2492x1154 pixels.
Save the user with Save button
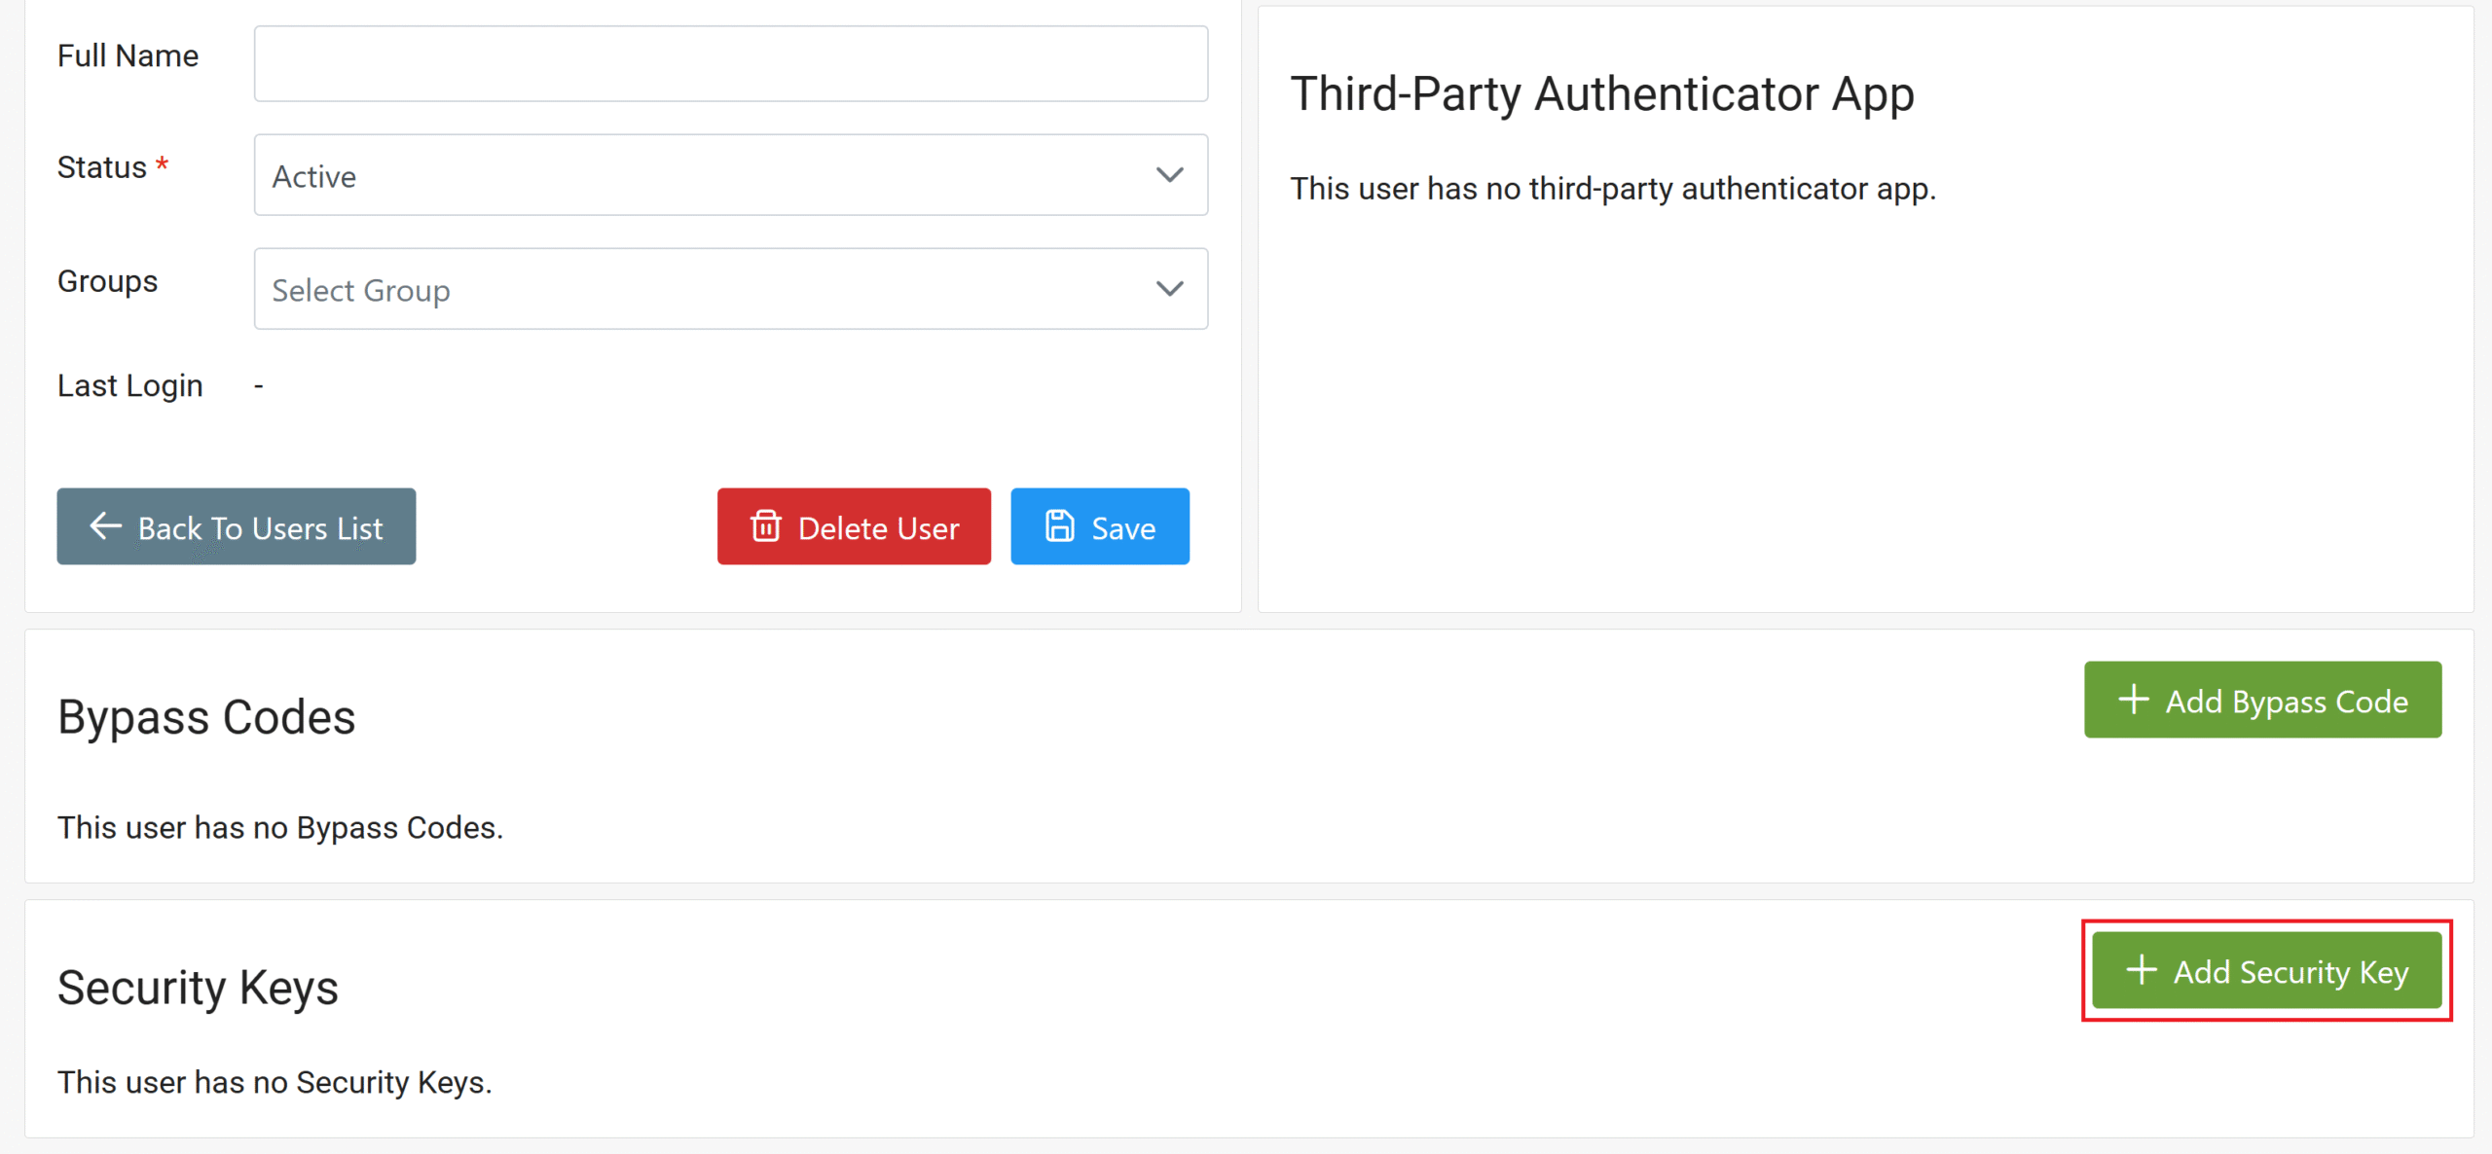click(1100, 526)
